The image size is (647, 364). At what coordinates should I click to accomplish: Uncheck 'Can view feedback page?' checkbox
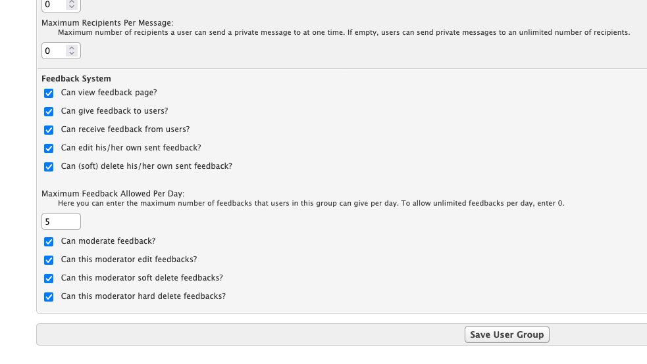pyautogui.click(x=49, y=93)
